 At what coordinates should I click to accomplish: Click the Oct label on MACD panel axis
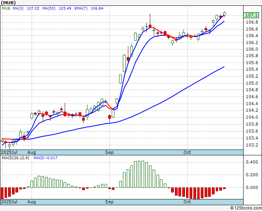(187, 202)
